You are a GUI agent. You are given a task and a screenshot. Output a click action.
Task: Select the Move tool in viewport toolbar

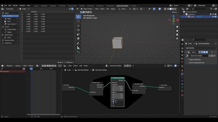(78, 26)
